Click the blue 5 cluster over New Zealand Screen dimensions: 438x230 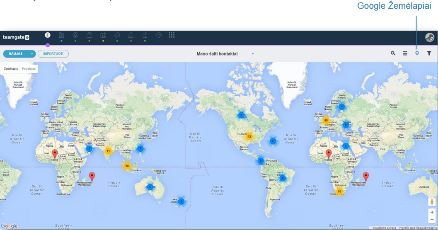tap(181, 201)
